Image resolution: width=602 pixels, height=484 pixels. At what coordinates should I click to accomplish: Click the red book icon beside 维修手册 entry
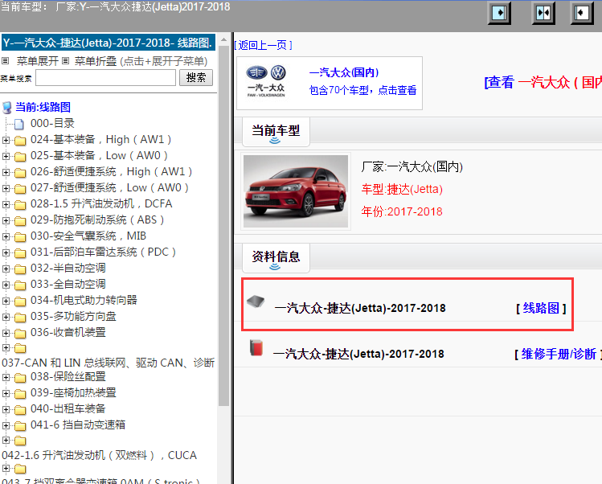[256, 347]
